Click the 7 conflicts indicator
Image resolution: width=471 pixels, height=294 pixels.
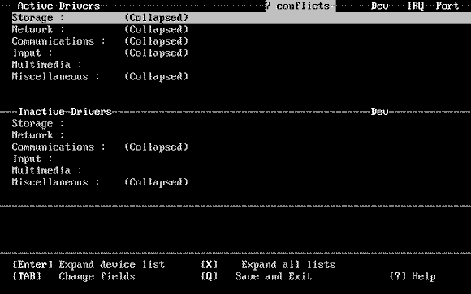300,6
